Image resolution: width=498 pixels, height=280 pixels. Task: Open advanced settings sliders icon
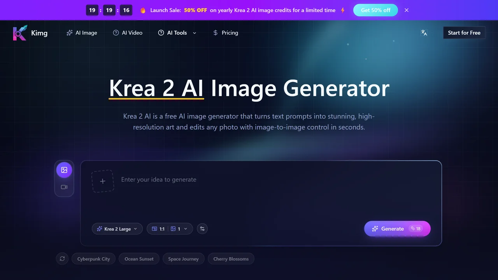pos(202,229)
